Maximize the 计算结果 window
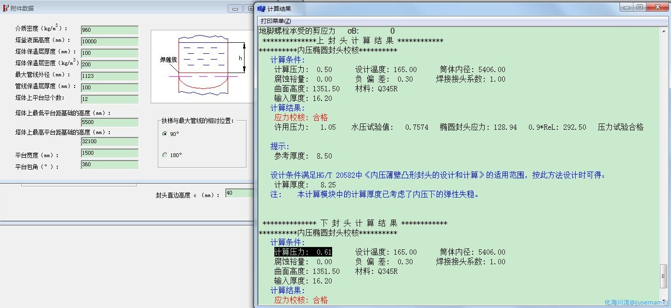The image size is (671, 308). (x=639, y=7)
